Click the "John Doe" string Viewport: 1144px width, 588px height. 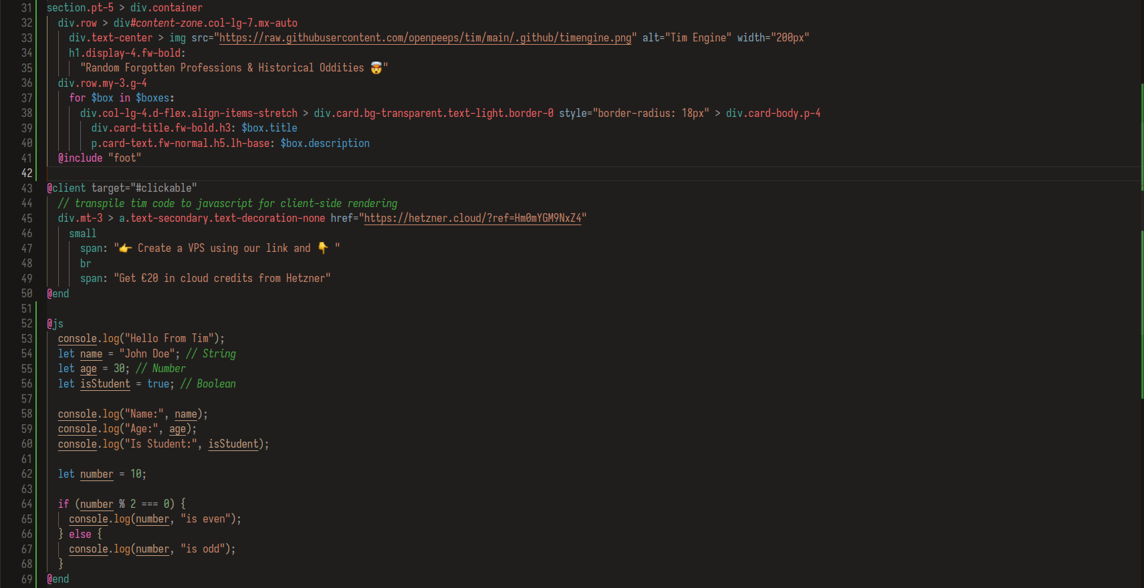pos(147,354)
